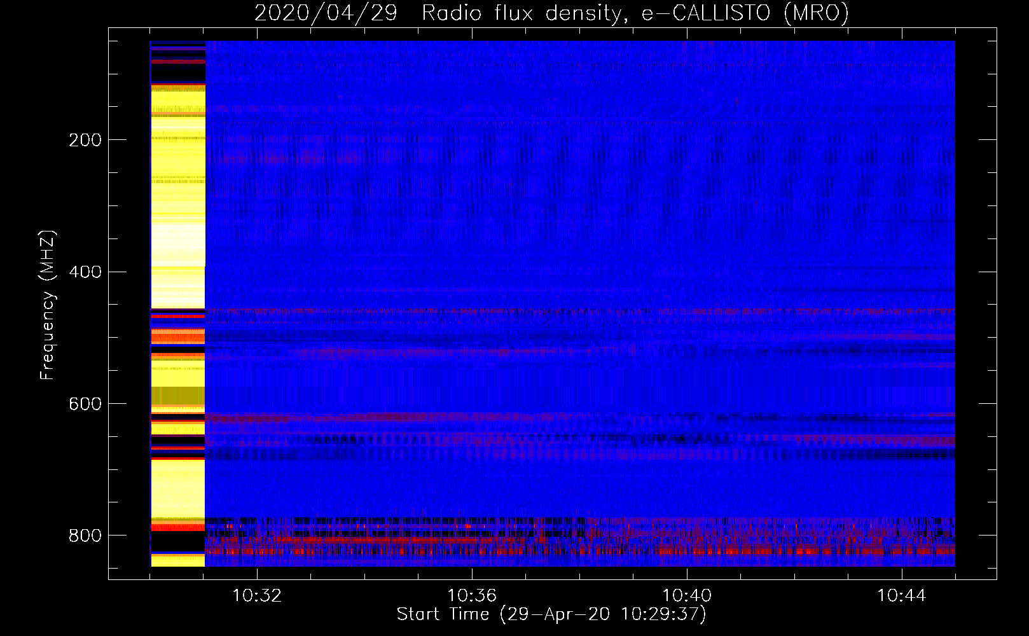Click the 'Start Time' x-axis label
Viewport: 1029px width, 636px height.
(x=551, y=614)
